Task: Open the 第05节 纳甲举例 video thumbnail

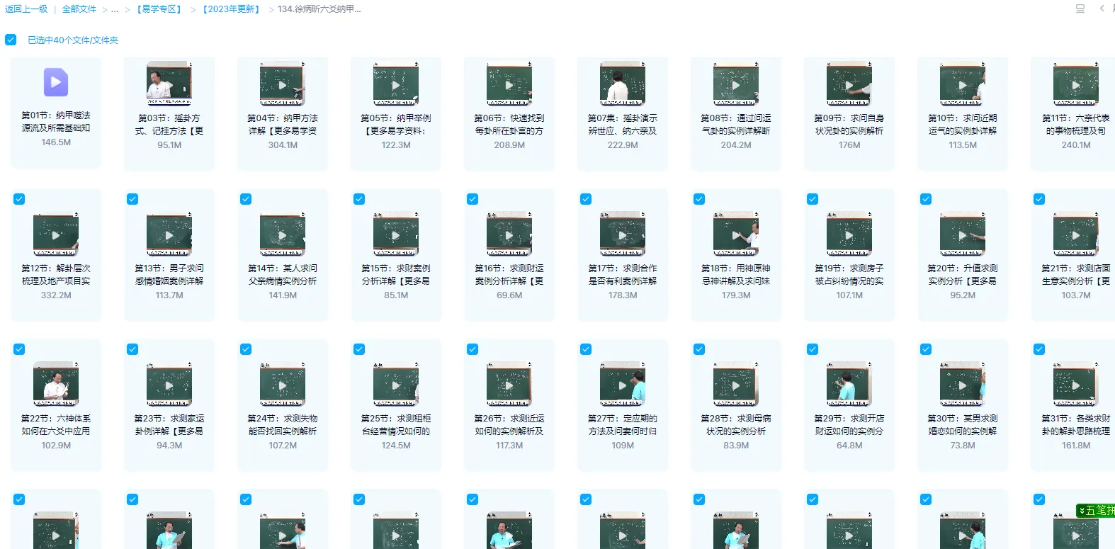Action: (x=396, y=84)
